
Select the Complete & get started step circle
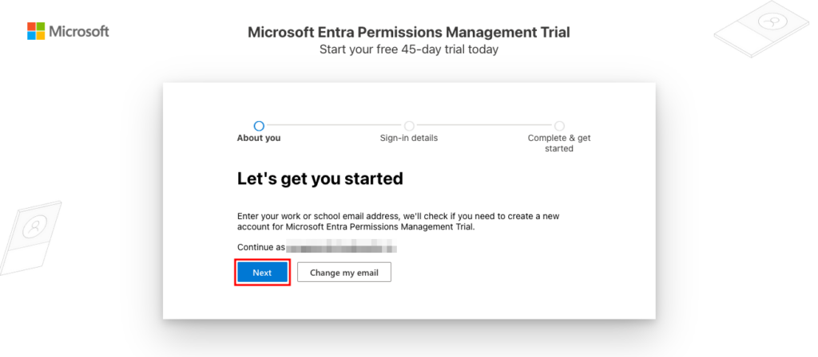tap(559, 125)
